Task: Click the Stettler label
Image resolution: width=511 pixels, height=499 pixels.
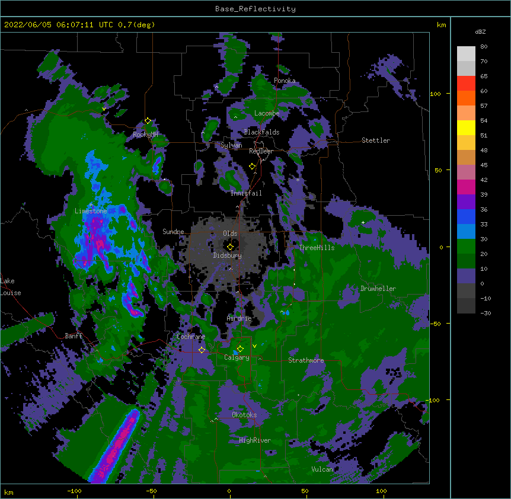Action: pyautogui.click(x=376, y=140)
